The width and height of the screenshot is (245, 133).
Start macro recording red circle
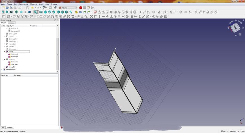coord(81,8)
